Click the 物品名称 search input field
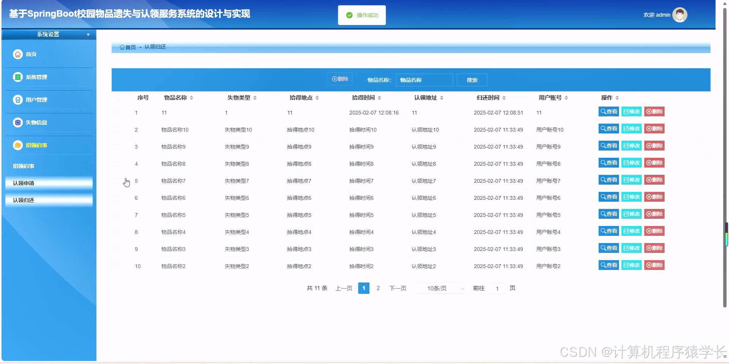This screenshot has height=364, width=729. [x=424, y=80]
